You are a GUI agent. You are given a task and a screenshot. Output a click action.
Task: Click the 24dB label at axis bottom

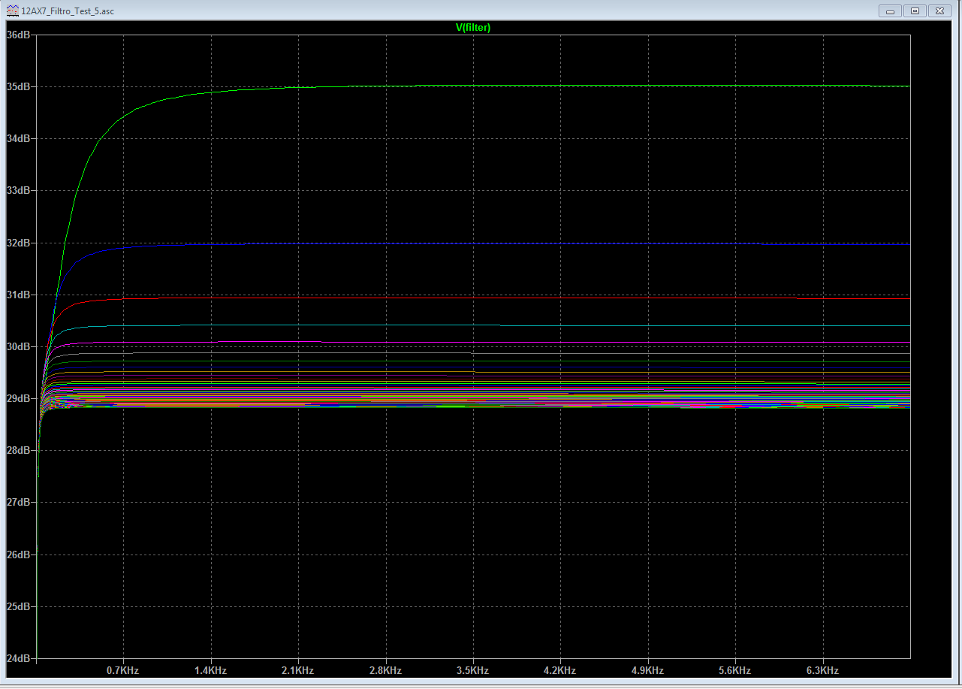[19, 658]
